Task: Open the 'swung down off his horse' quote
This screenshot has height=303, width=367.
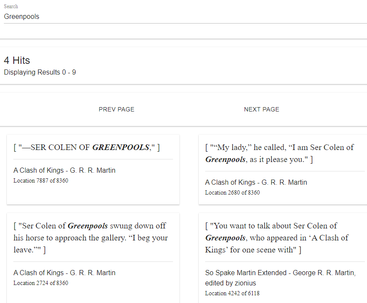Action: point(91,238)
